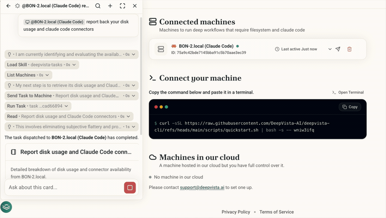Expand 'This involves eliminating subjective flattery' thought
The height and width of the screenshot is (218, 386).
(71, 127)
